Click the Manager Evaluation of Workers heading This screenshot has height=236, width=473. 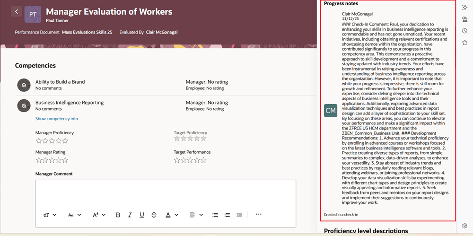[109, 12]
